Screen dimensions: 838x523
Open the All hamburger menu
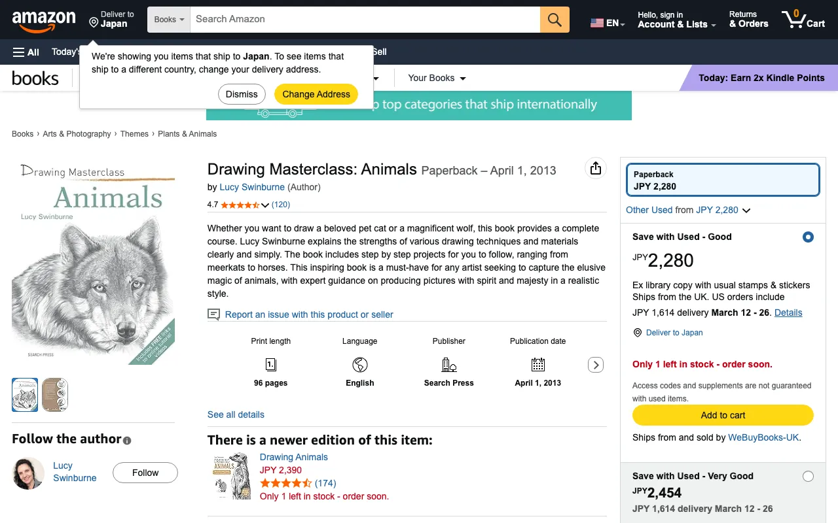[x=26, y=52]
